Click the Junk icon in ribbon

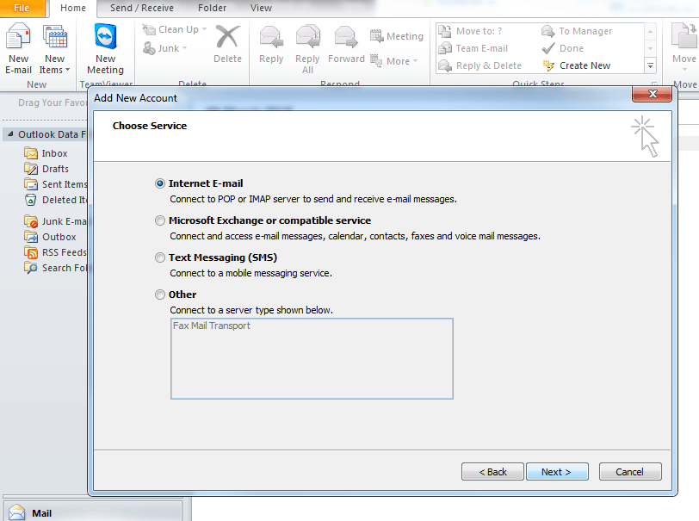coord(149,47)
